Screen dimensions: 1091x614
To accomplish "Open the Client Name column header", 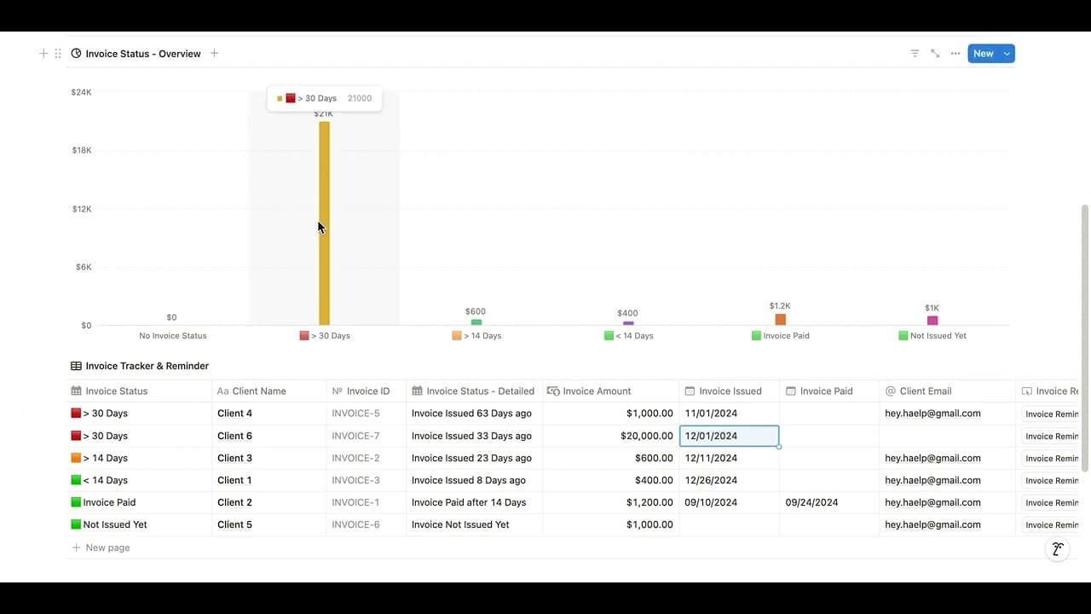I will [269, 391].
